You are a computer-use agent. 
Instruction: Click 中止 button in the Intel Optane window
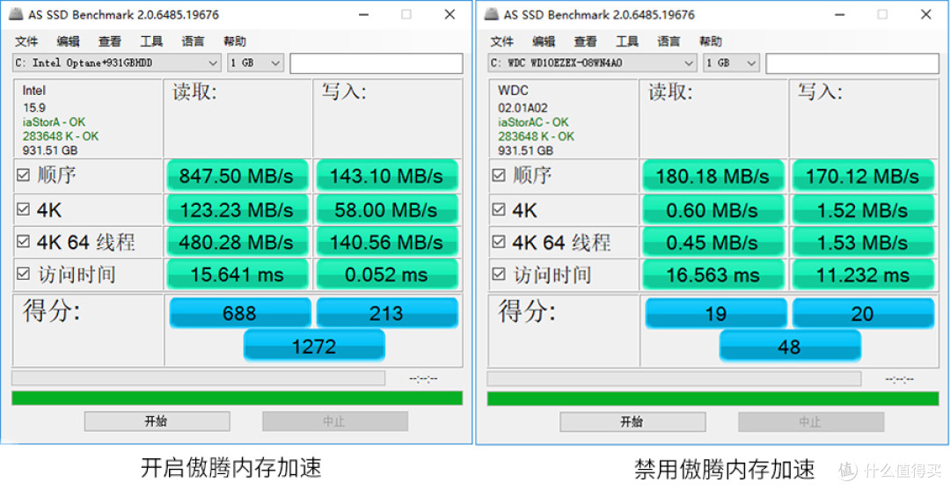click(335, 421)
